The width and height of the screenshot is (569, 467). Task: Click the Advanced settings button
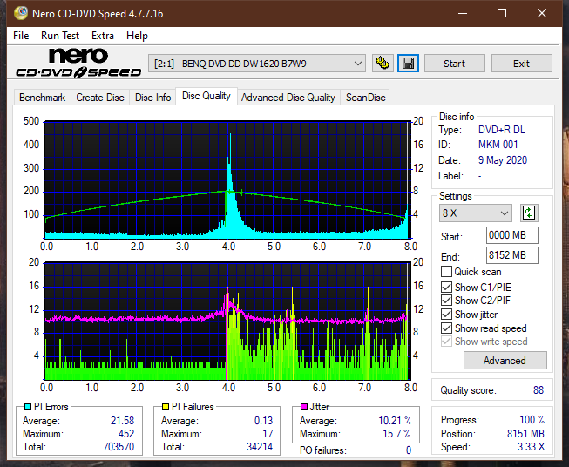point(505,361)
